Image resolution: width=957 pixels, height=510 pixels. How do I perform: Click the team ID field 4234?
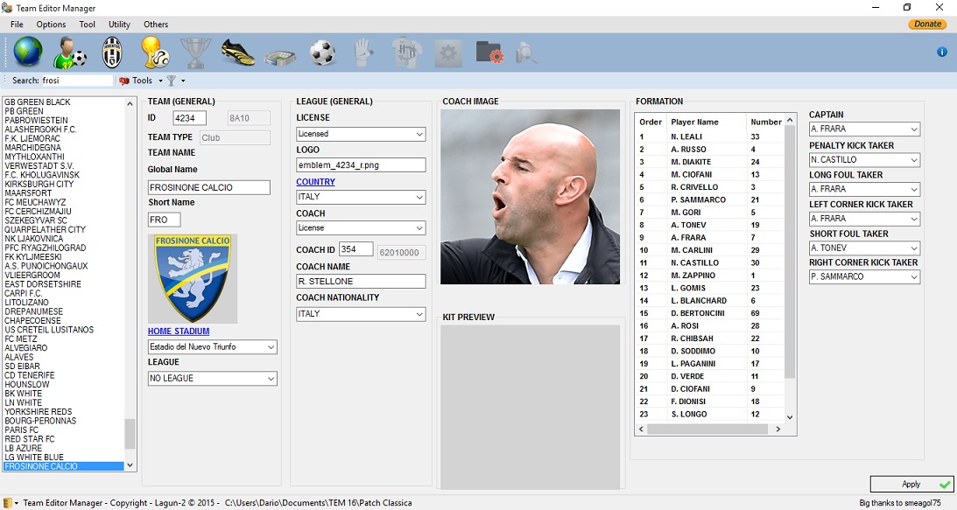pos(190,118)
